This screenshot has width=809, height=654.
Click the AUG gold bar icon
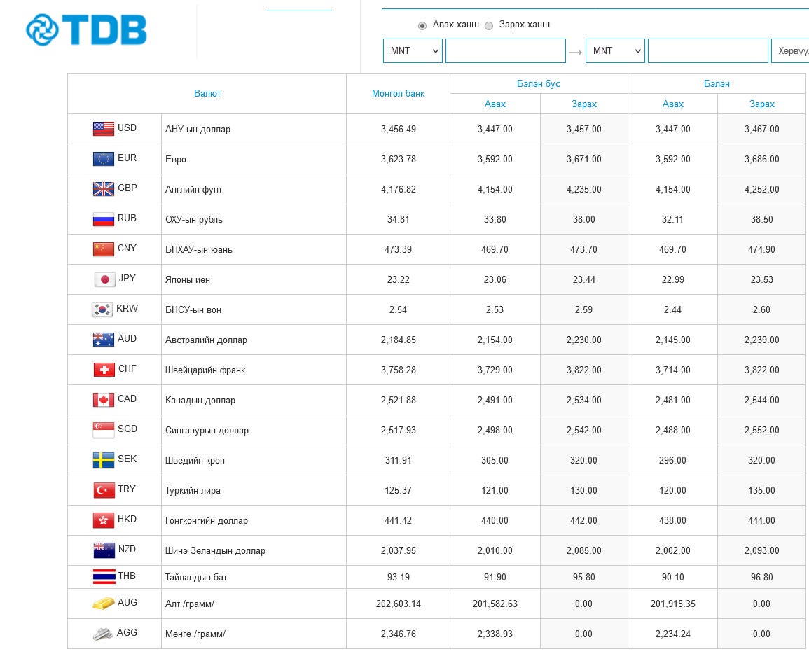pos(103,603)
